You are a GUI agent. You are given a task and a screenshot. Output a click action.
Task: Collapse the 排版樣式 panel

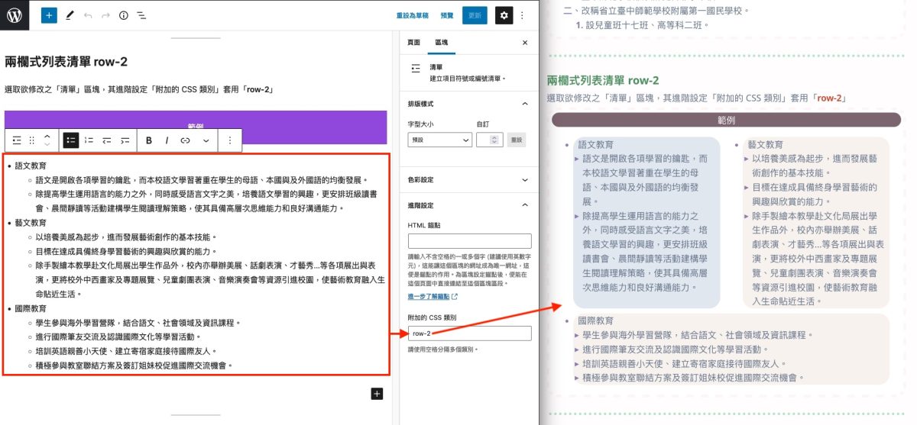(x=469, y=103)
